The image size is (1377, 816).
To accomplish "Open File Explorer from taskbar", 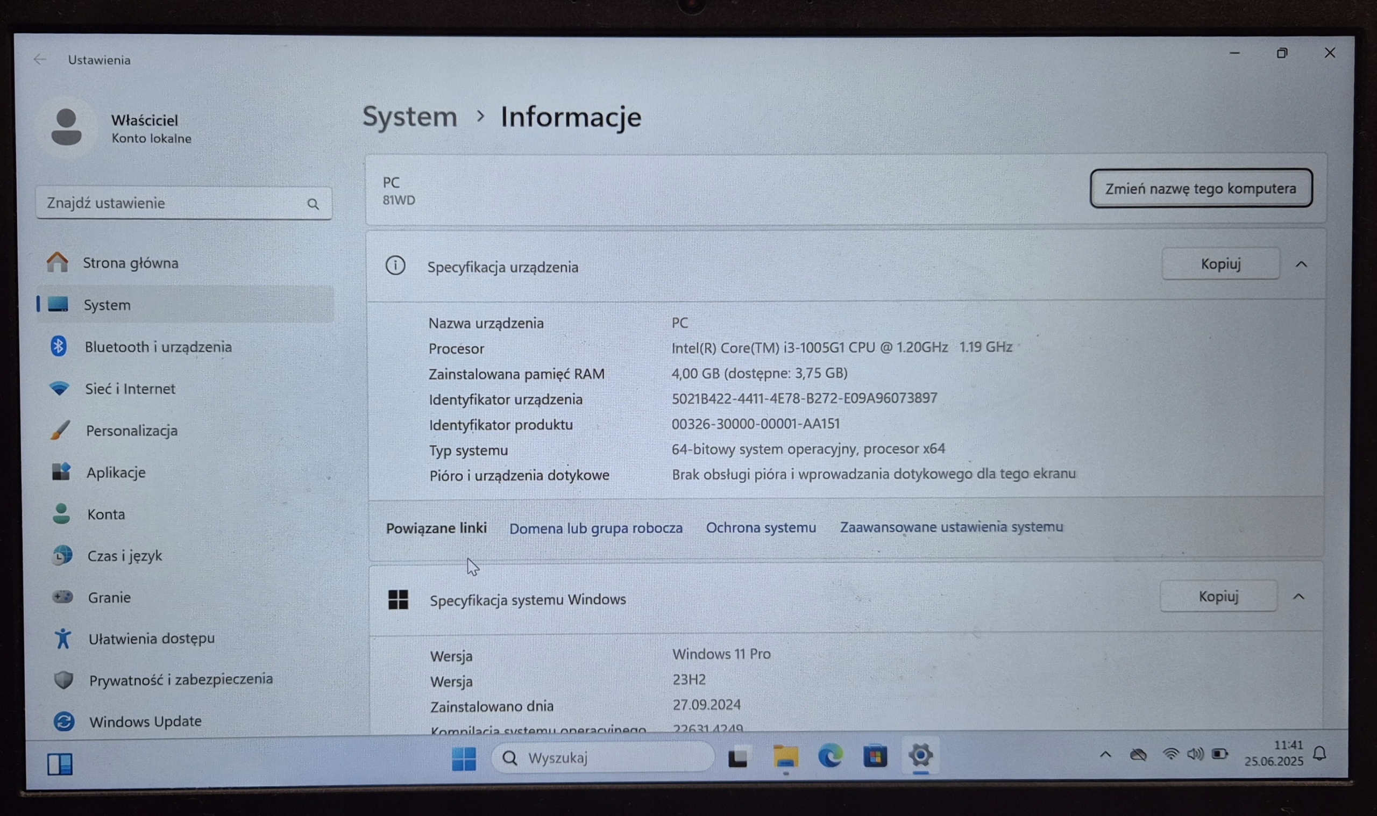I will (785, 757).
